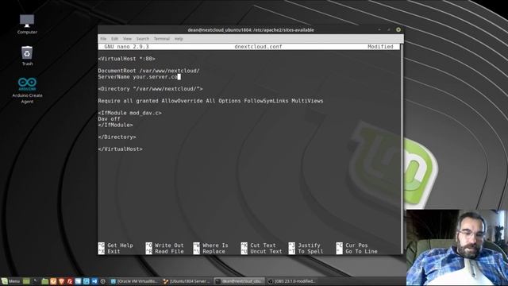Click 'Replace' nano shortcut
Screen dimensions: 508x286
coord(214,251)
